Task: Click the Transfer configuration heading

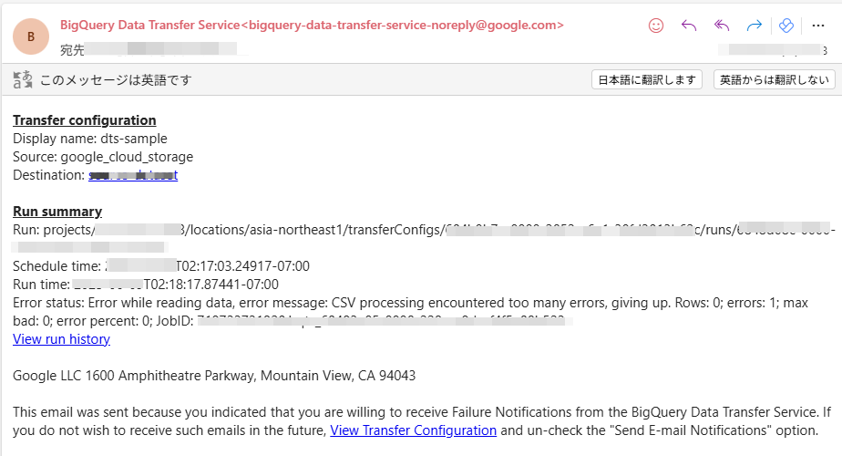Action: point(85,119)
